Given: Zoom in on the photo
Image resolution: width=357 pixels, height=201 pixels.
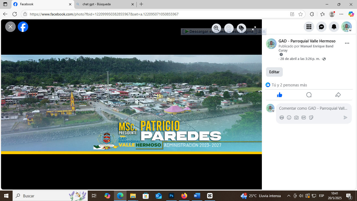Looking at the screenshot, I should click(x=216, y=28).
